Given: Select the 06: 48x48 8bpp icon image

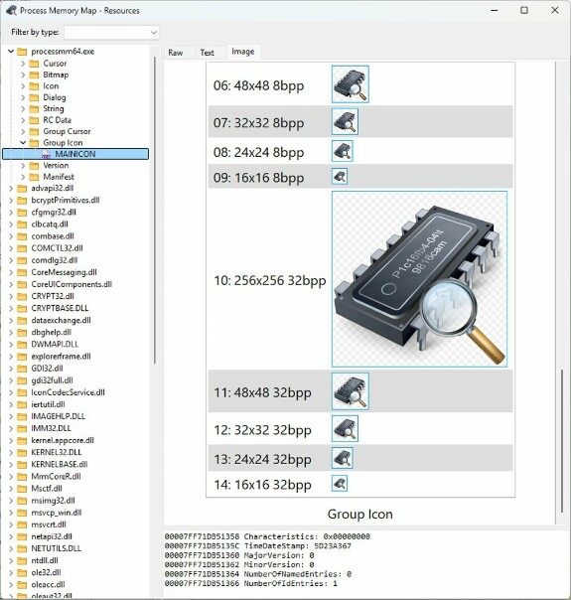Looking at the screenshot, I should (351, 84).
